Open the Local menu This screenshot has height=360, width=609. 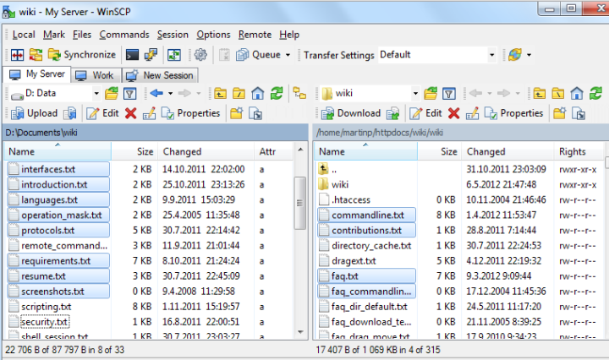click(x=24, y=35)
